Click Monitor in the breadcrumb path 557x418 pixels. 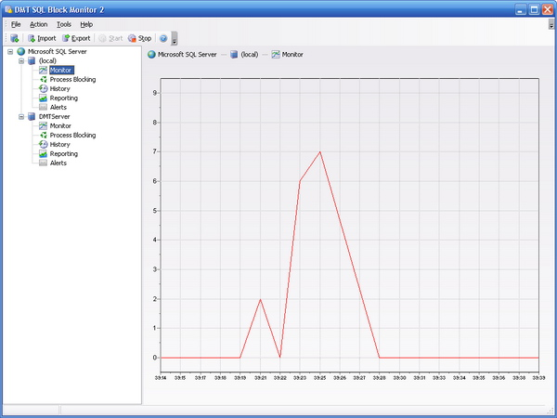coord(292,55)
